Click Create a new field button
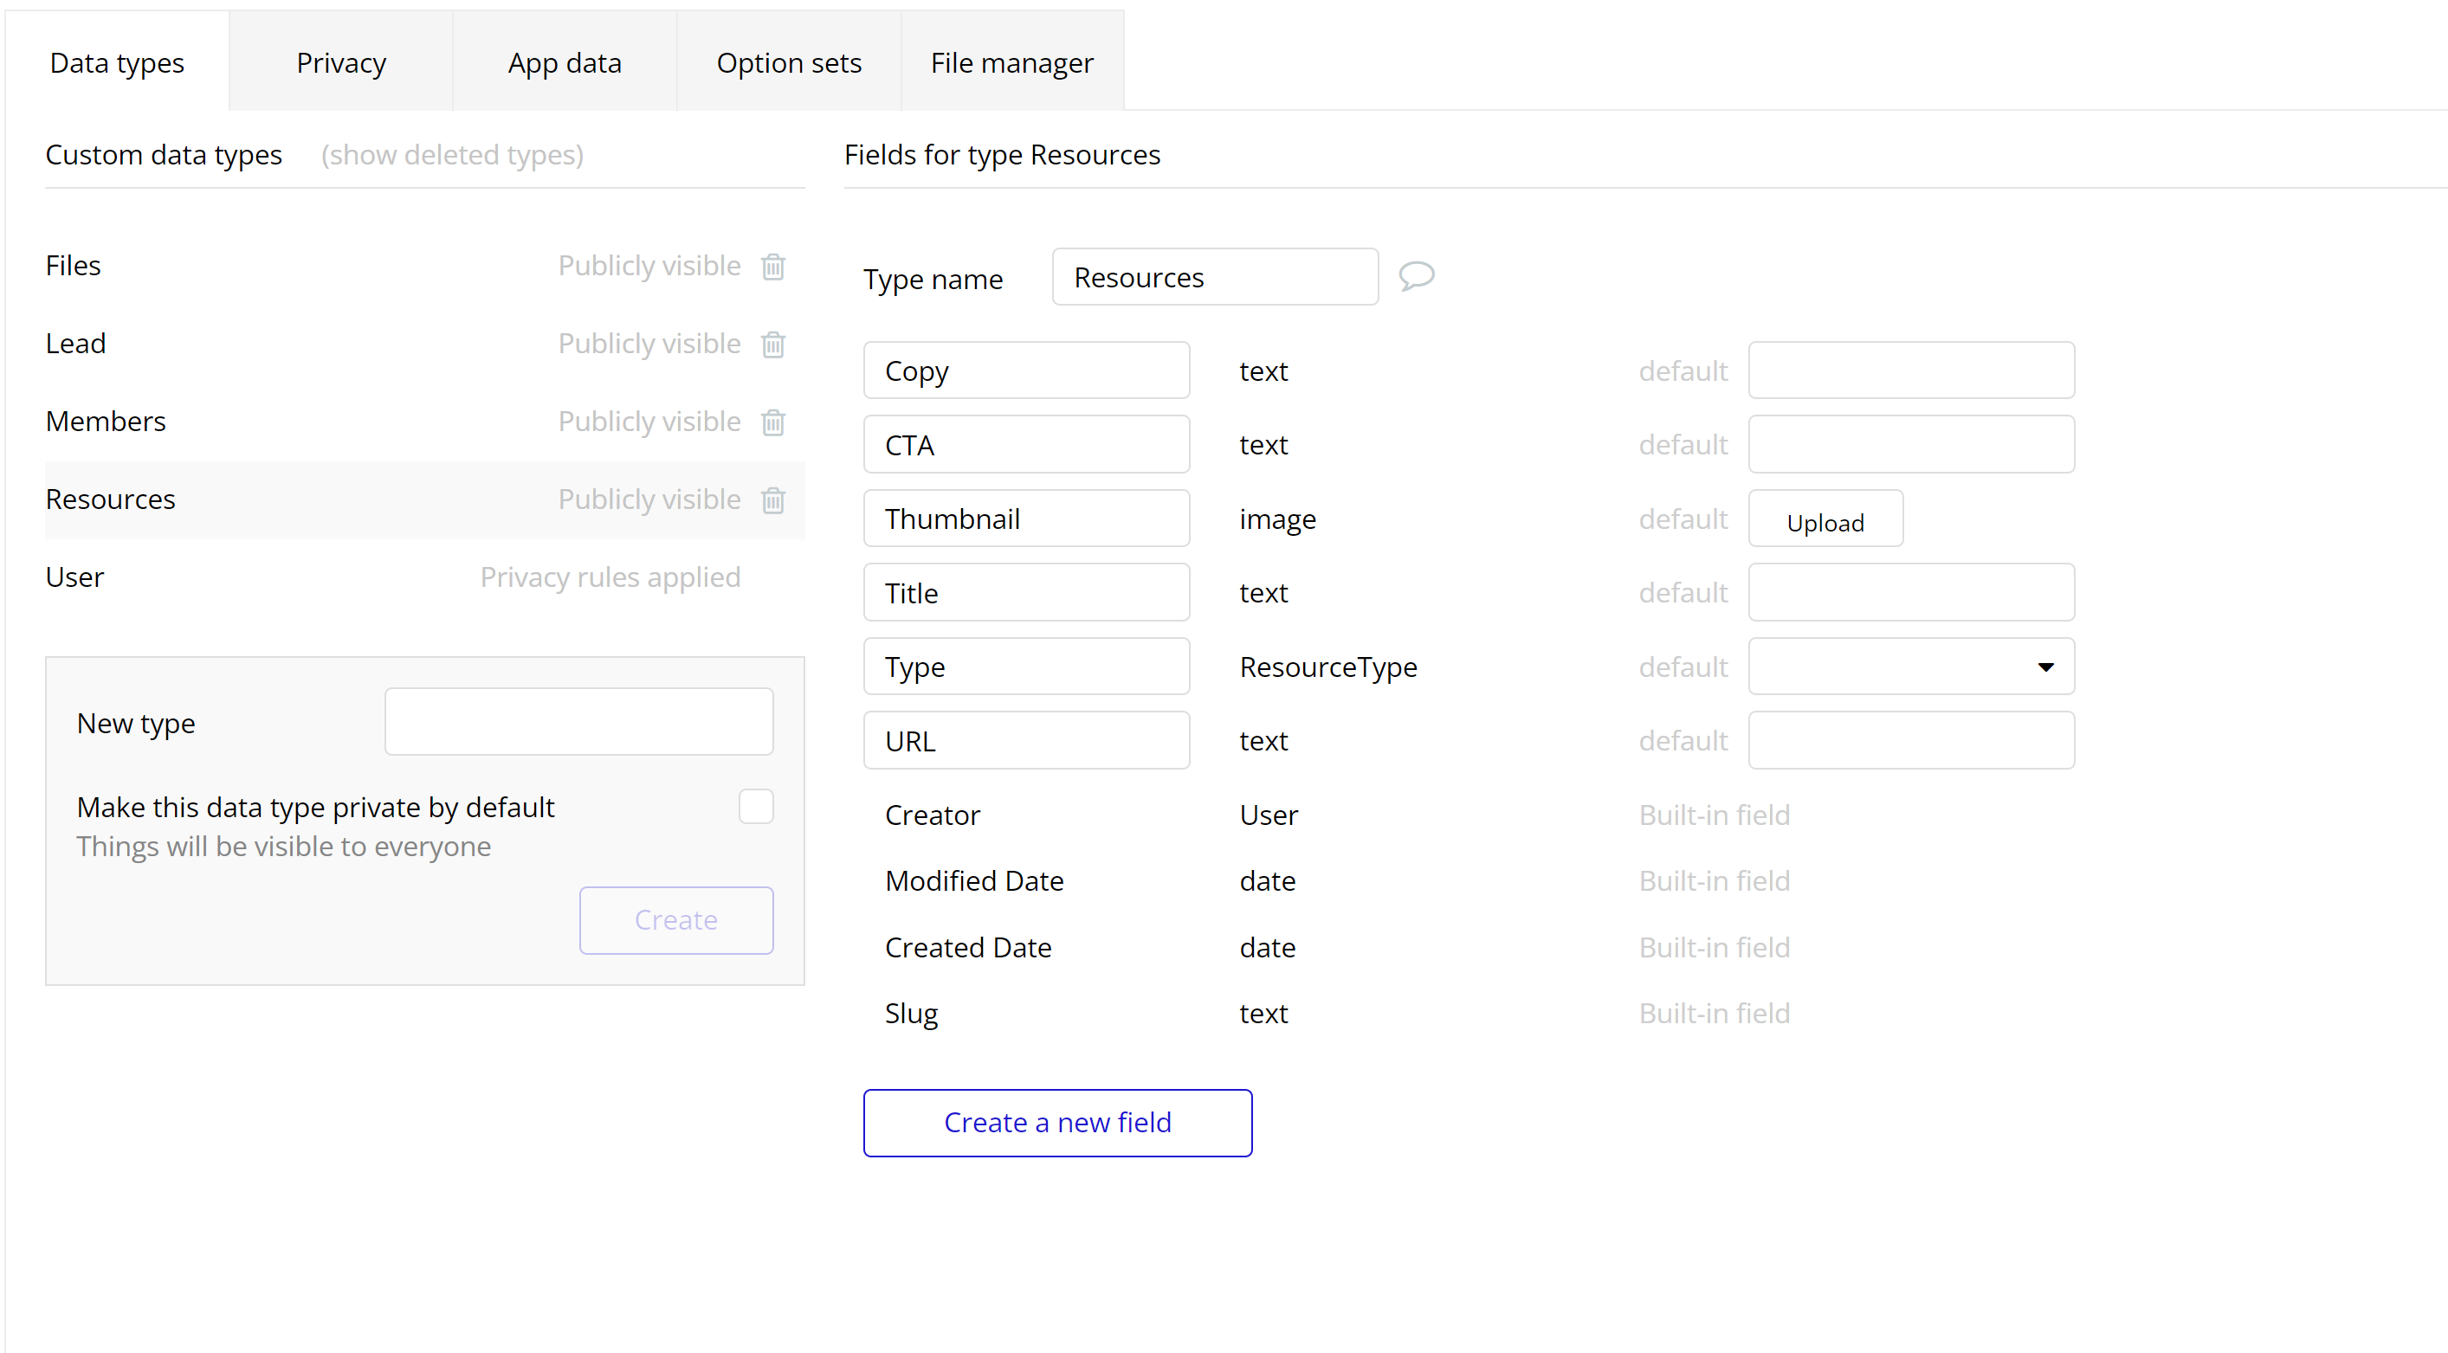This screenshot has width=2448, height=1353. (x=1056, y=1123)
